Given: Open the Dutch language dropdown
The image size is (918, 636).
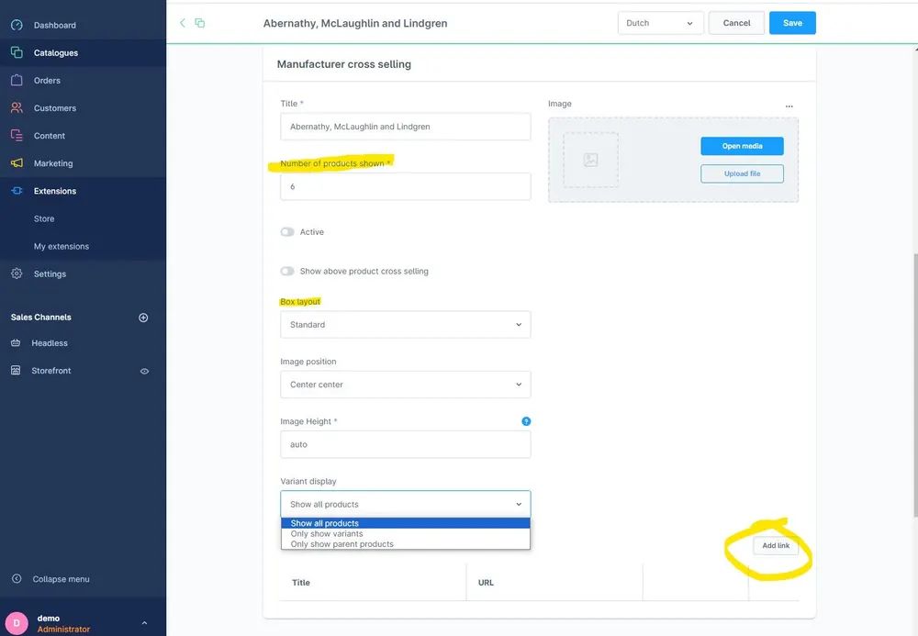Looking at the screenshot, I should [x=660, y=23].
